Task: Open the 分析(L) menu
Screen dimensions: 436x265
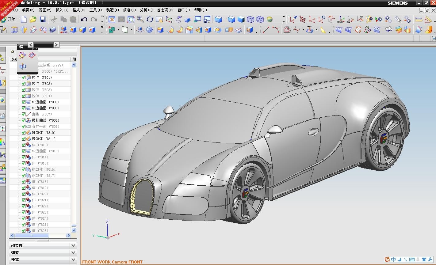Action: point(146,10)
